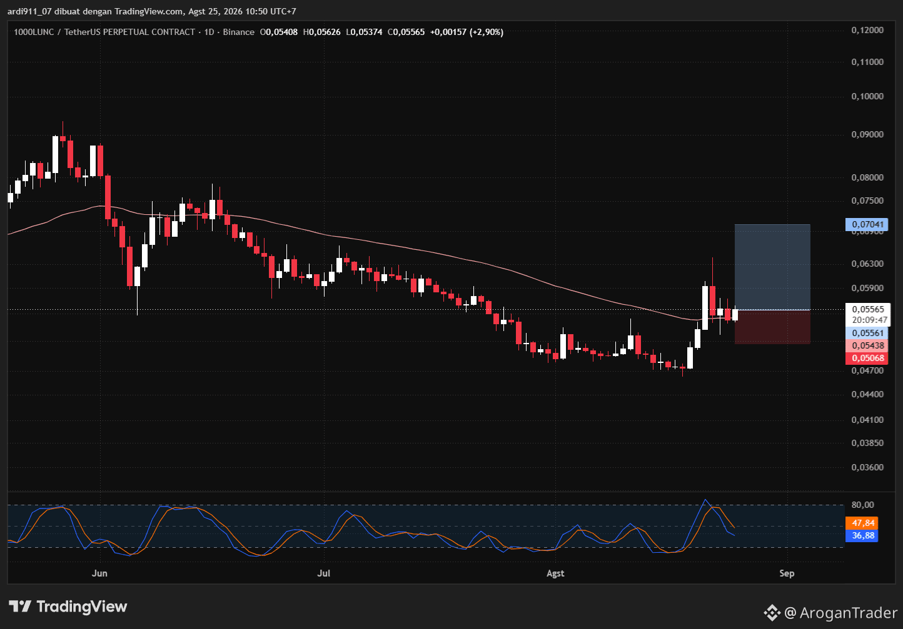Screen dimensions: 903x629
Task: Select the long position profit target zone
Action: (x=772, y=267)
